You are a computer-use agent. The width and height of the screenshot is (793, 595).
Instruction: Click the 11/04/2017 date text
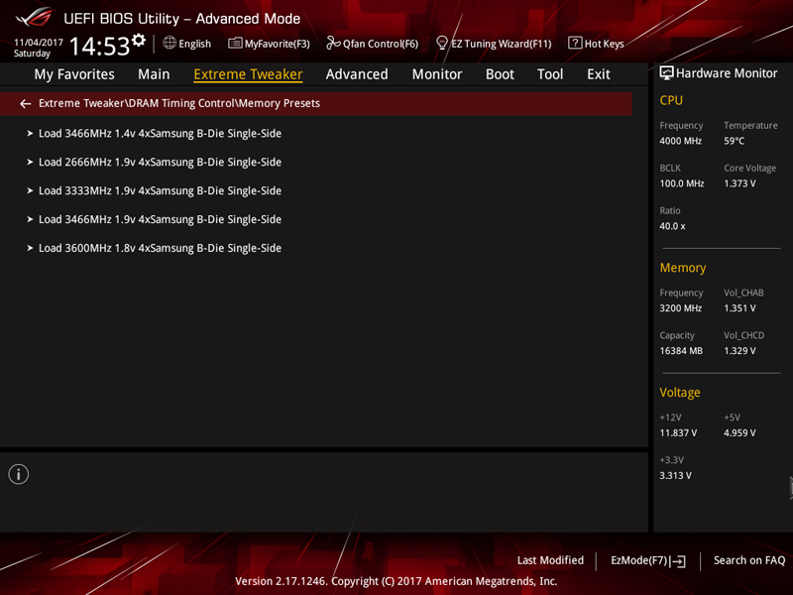tap(39, 42)
